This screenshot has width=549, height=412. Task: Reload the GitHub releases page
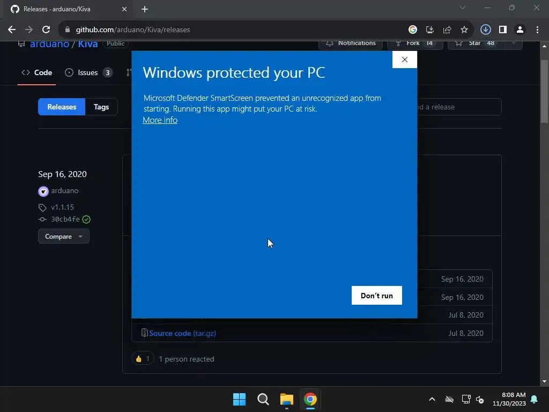point(46,30)
